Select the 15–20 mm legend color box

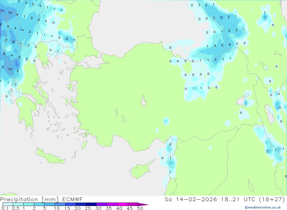coord(70,204)
